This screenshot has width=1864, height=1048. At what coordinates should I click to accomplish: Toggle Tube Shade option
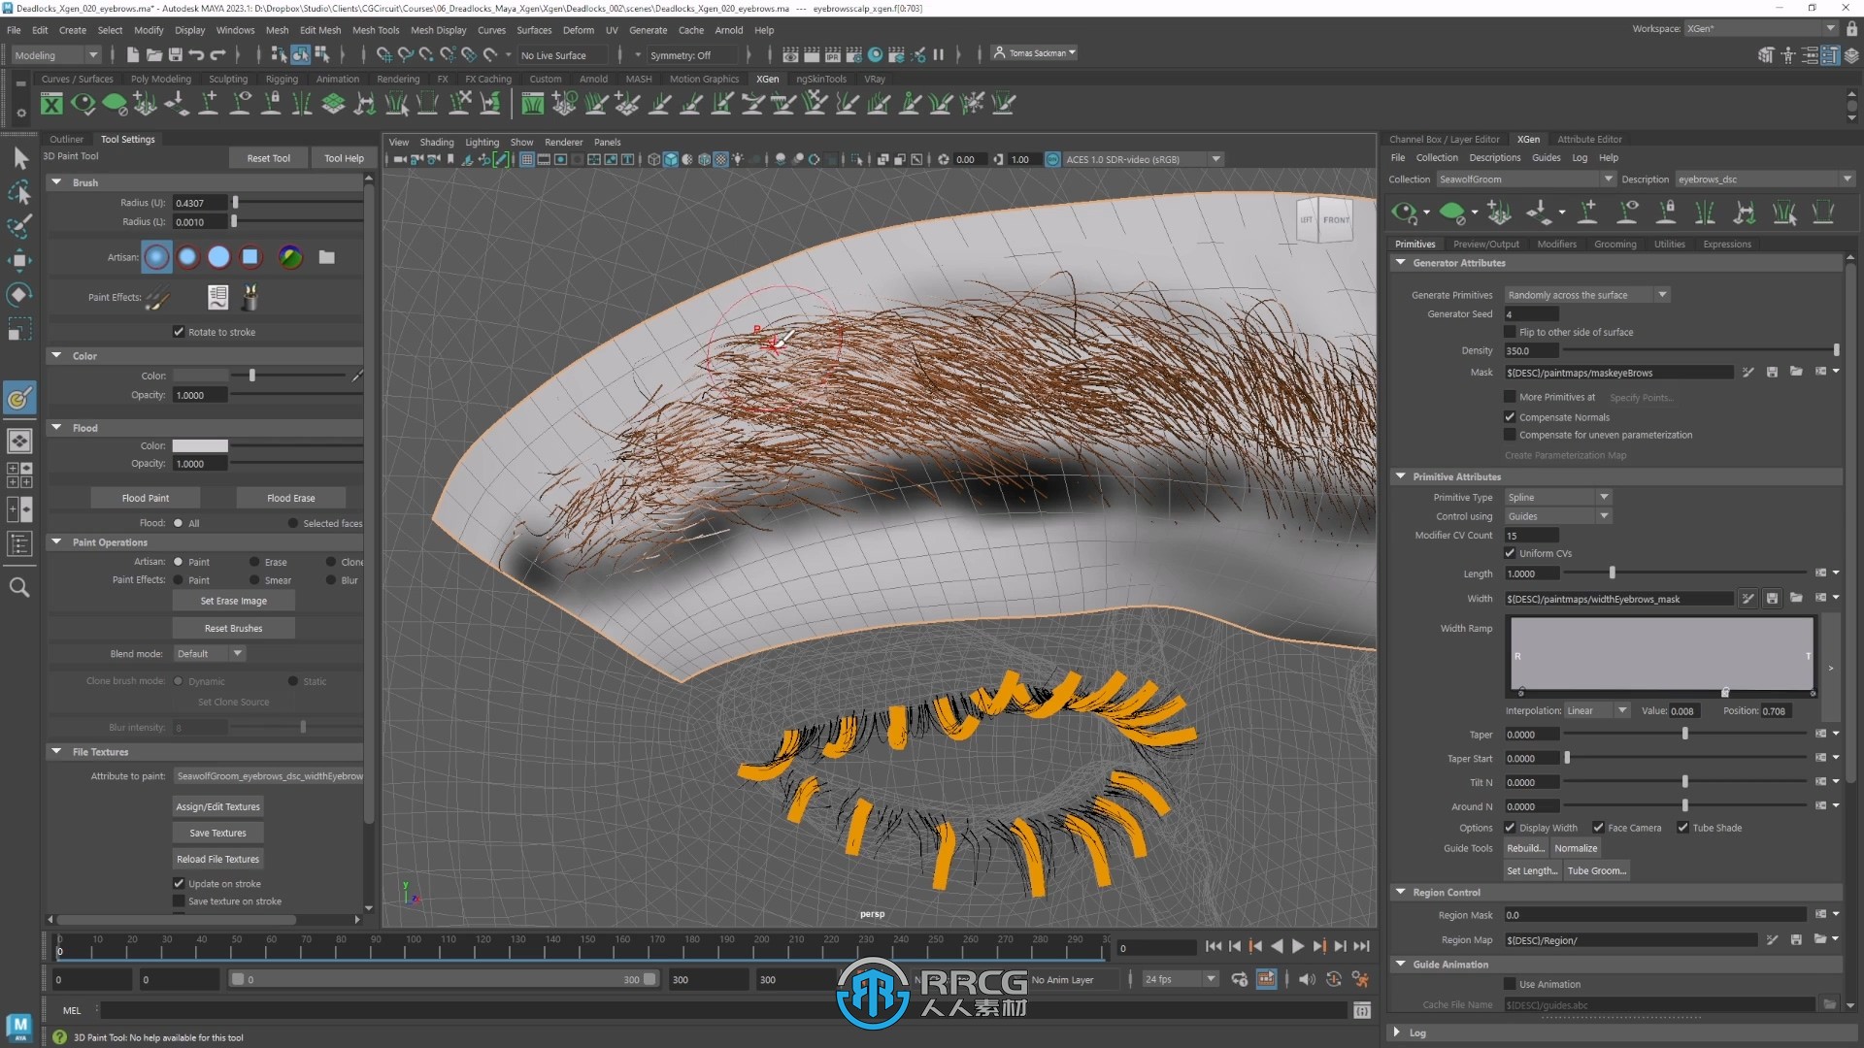[1682, 828]
